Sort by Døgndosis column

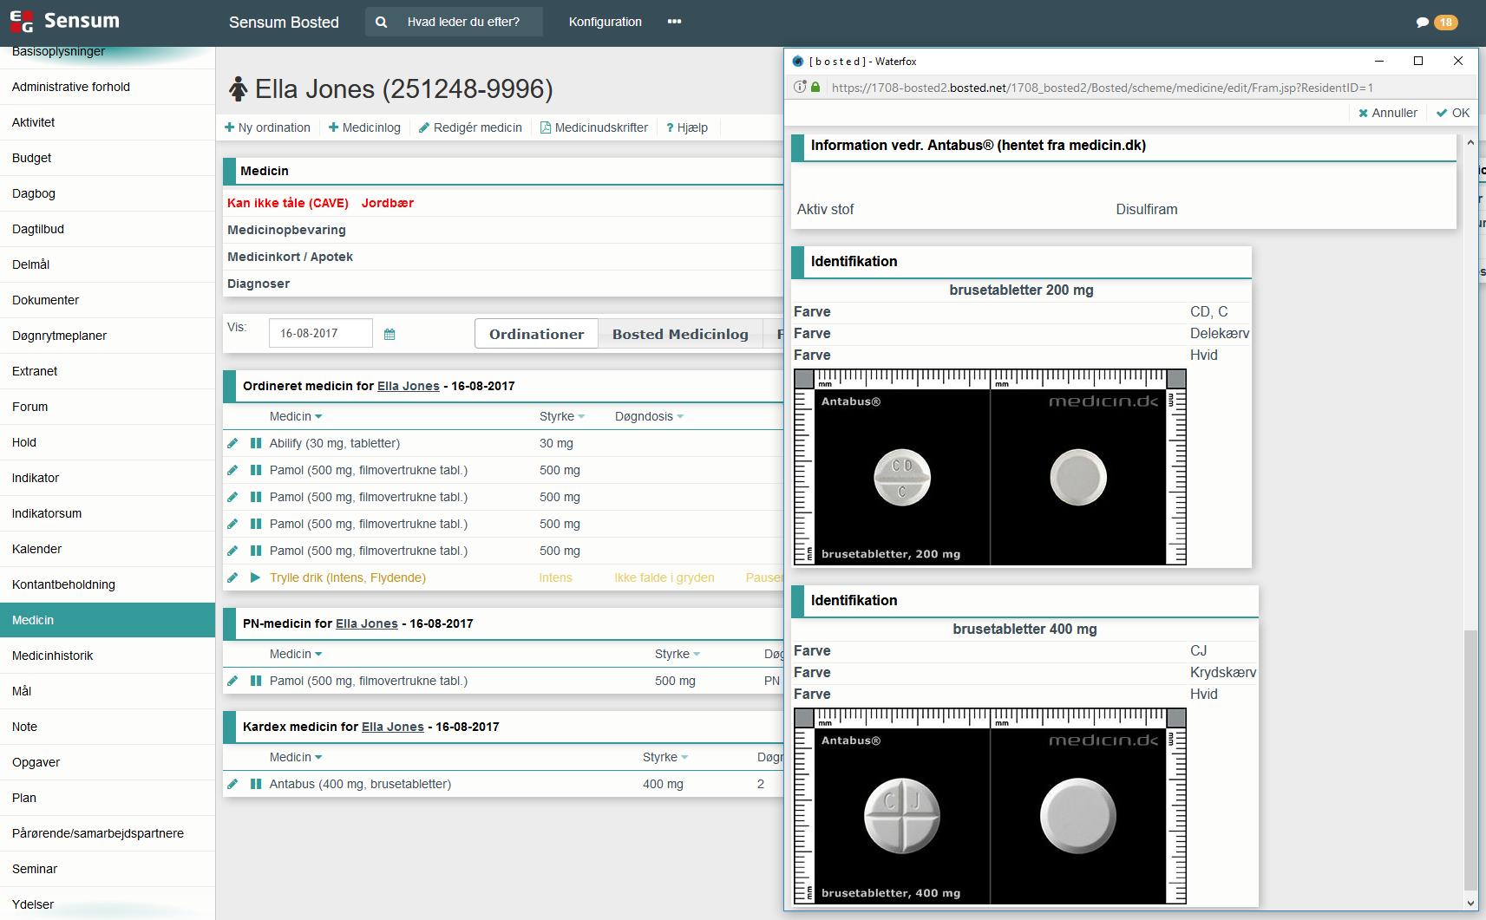[650, 416]
